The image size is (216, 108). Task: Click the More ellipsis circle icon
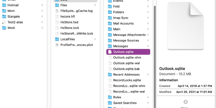[185, 102]
